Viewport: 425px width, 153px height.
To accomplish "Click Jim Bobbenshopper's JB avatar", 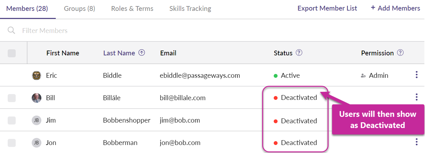I will [37, 120].
